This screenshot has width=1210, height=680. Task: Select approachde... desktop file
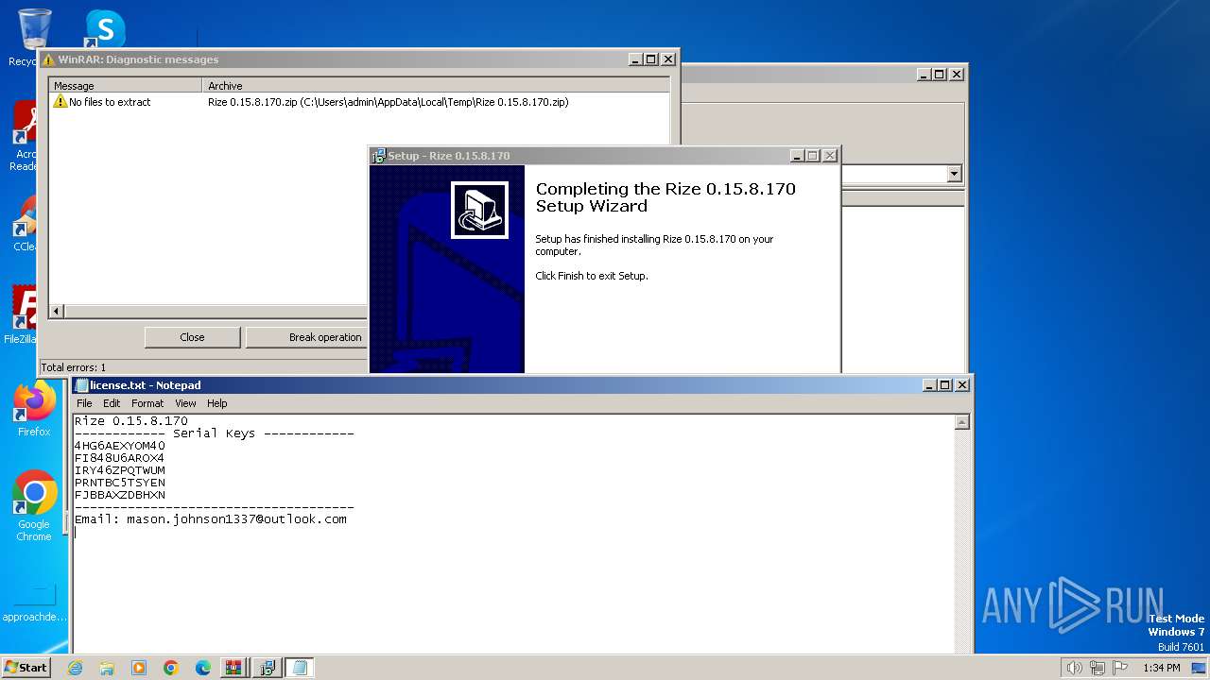point(34,604)
